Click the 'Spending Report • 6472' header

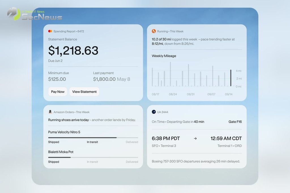coord(69,31)
